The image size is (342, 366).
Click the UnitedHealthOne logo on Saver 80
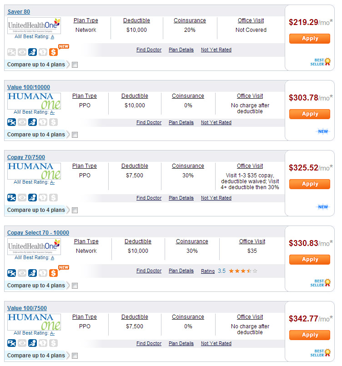coord(34,25)
